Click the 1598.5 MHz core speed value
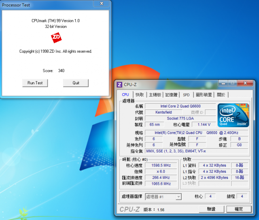This screenshot has width=259, height=220. click(161, 165)
